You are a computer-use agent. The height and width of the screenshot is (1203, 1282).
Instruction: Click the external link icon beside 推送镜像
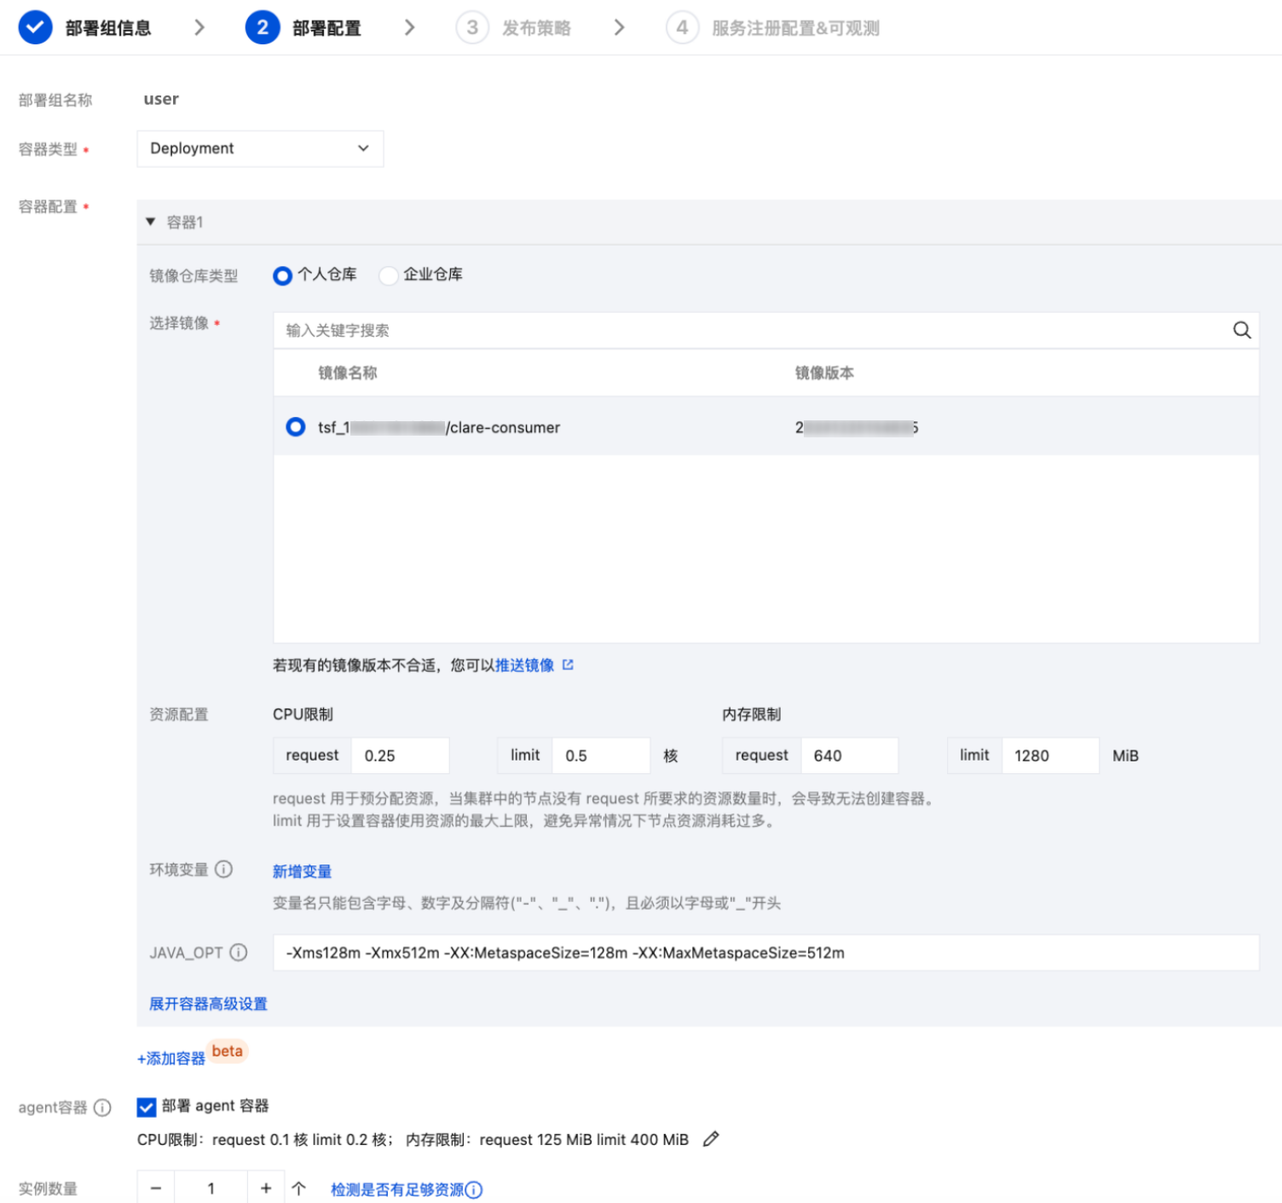point(568,665)
